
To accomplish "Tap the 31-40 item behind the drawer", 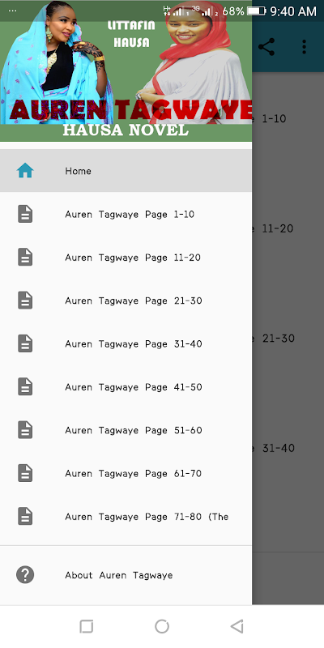I will (x=278, y=448).
